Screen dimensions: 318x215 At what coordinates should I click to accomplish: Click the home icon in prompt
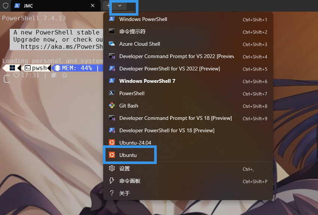coord(64,75)
